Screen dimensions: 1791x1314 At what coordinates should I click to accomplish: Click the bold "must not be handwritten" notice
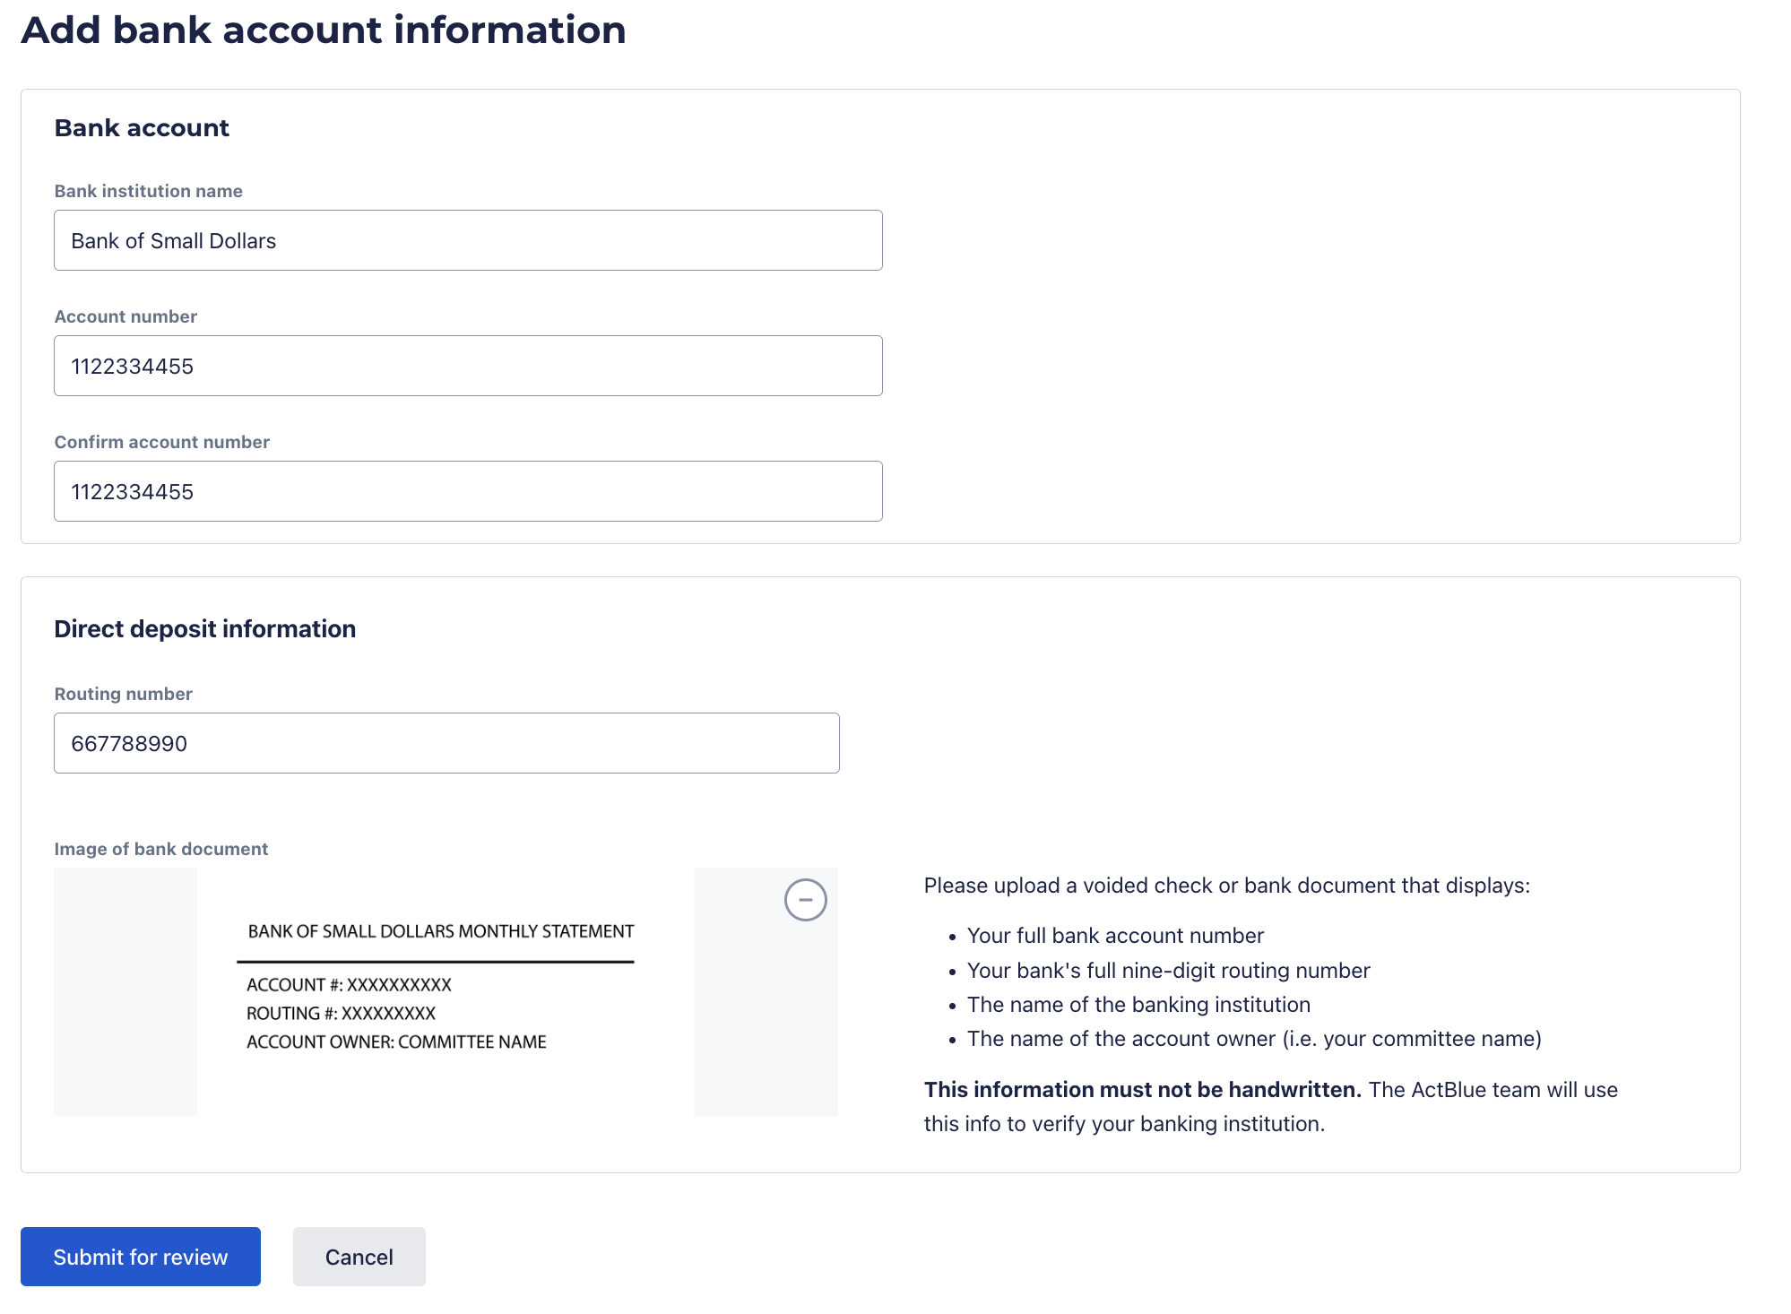click(1143, 1090)
